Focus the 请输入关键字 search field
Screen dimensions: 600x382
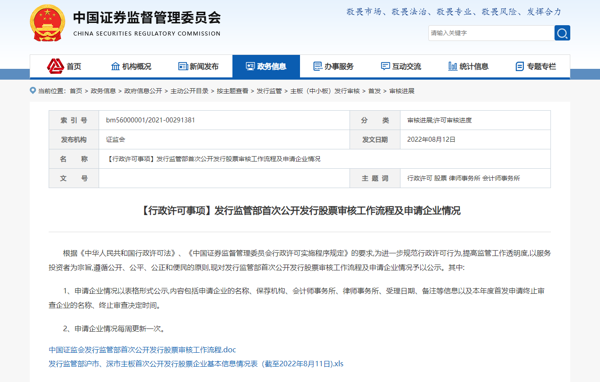[x=491, y=33]
